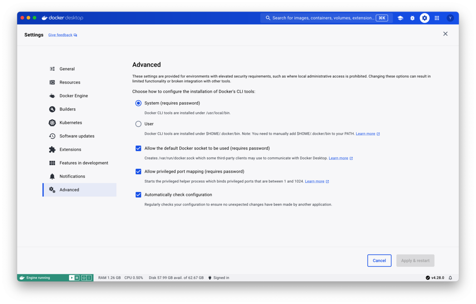
Task: Click the engine power restart icon
Action: tap(84, 278)
